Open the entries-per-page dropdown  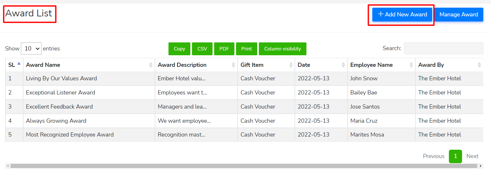pos(31,49)
